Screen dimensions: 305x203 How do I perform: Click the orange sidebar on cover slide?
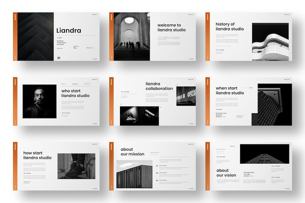(15, 37)
